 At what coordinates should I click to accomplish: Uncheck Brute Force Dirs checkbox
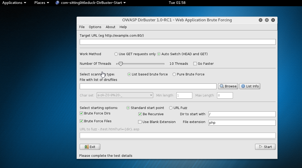(x=82, y=113)
